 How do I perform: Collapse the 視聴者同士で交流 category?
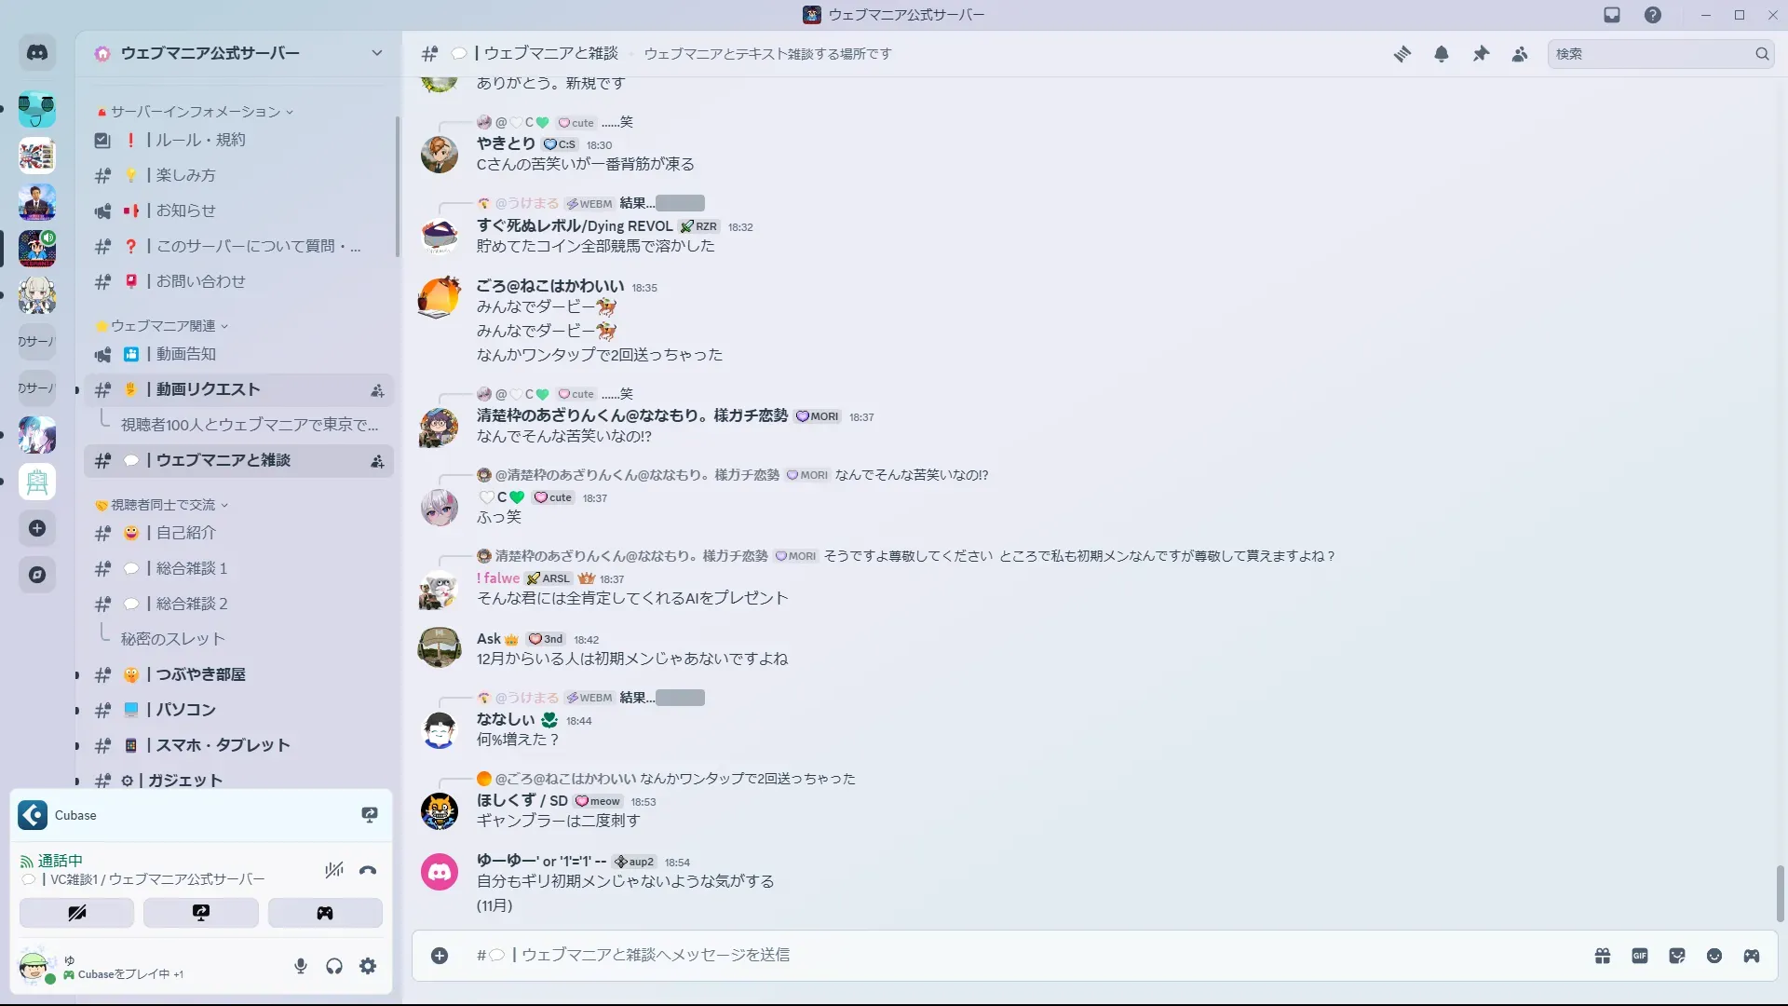point(163,505)
